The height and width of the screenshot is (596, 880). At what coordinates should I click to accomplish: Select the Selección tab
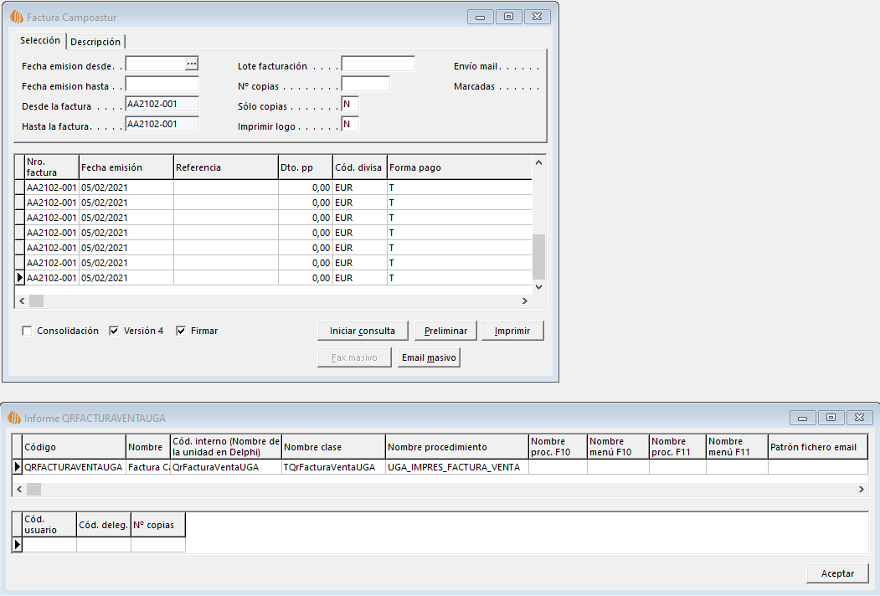(40, 40)
